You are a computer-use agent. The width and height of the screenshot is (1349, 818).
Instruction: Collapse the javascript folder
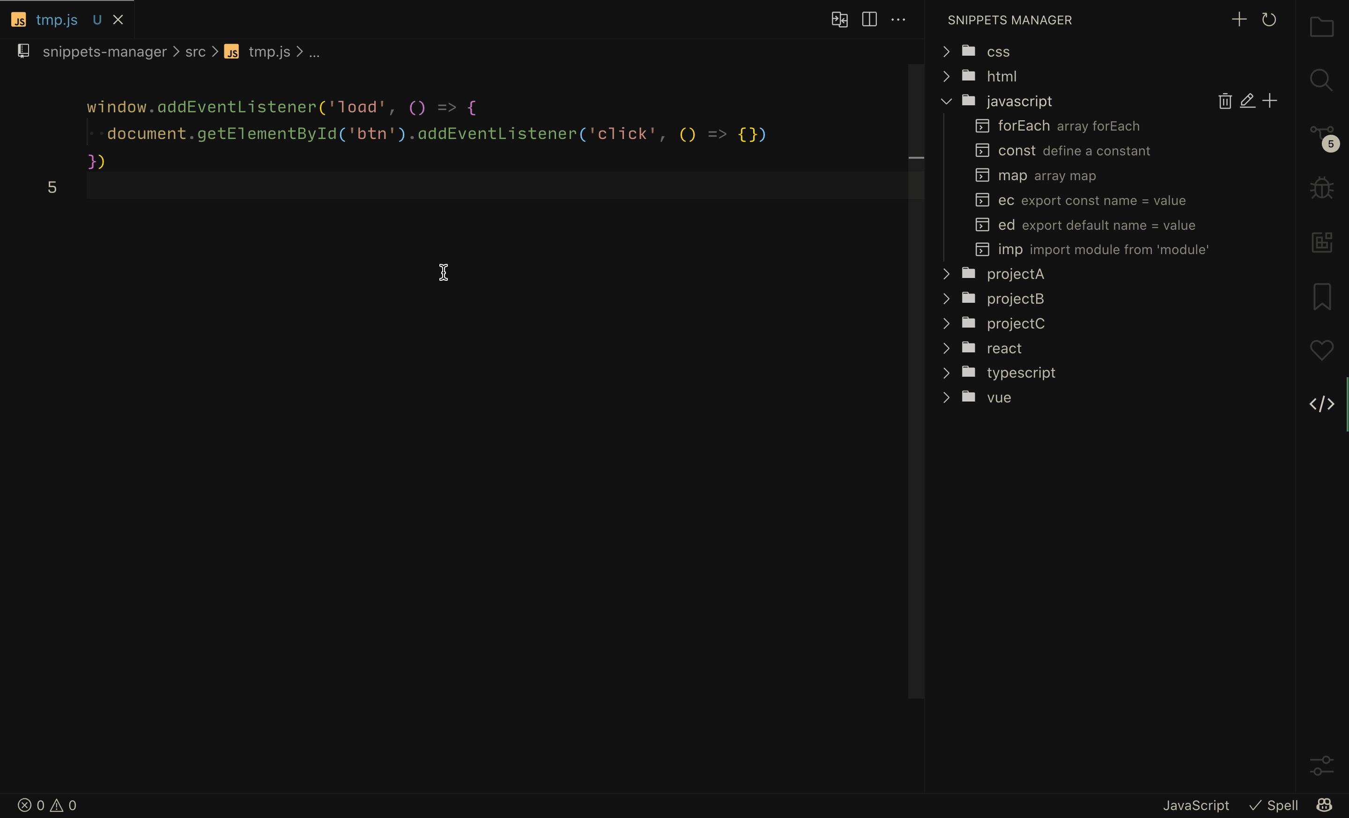(x=946, y=101)
